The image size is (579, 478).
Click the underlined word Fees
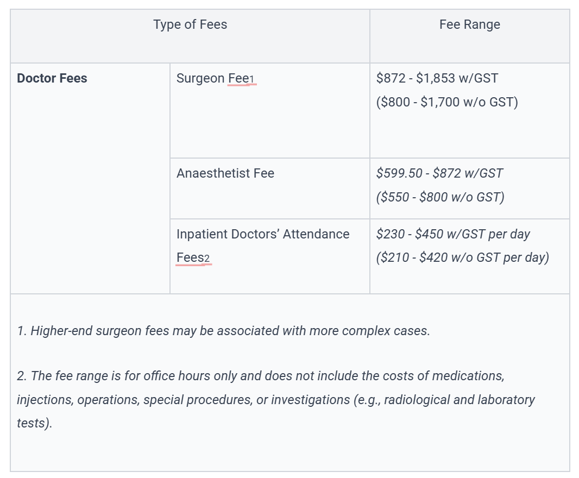pyautogui.click(x=190, y=257)
